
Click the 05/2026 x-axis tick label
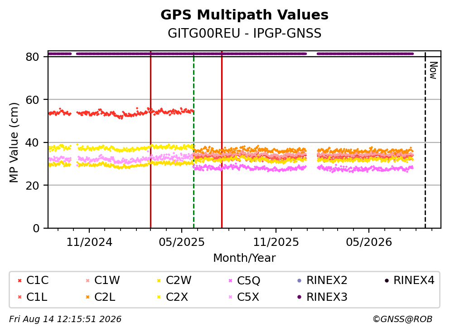369,242
